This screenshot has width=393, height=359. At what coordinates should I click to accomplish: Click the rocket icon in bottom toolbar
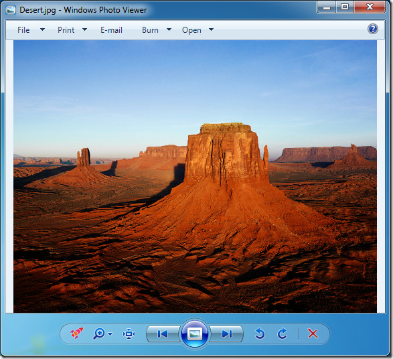pos(76,333)
